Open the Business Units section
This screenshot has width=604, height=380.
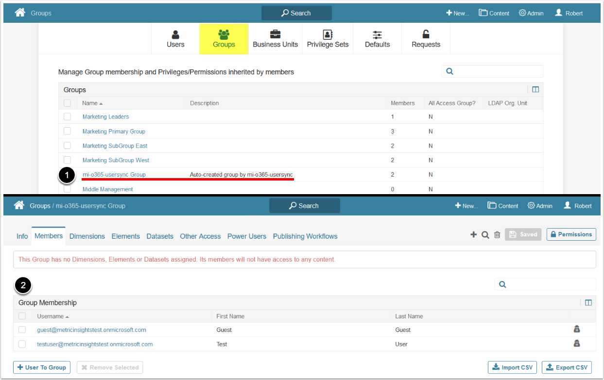click(275, 39)
